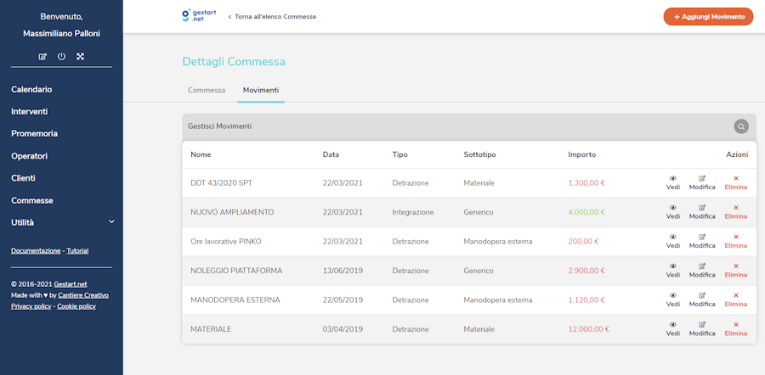Edit the DDT 43/2020 SPT movement
The image size is (765, 375).
tap(702, 182)
